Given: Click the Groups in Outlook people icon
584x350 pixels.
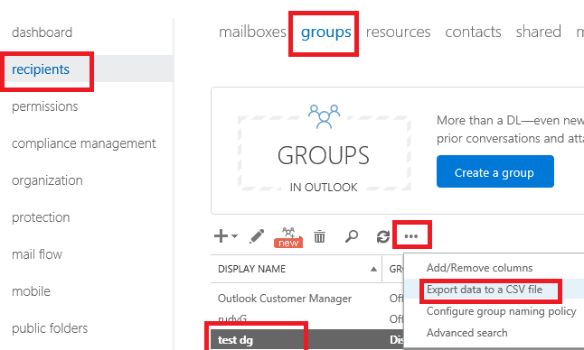Looking at the screenshot, I should click(x=324, y=116).
